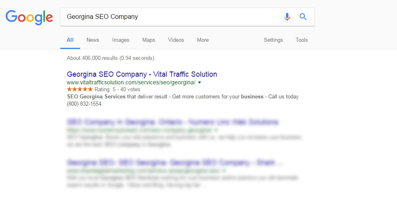Image resolution: width=397 pixels, height=202 pixels.
Task: Open the More search options menu
Action: (x=203, y=40)
